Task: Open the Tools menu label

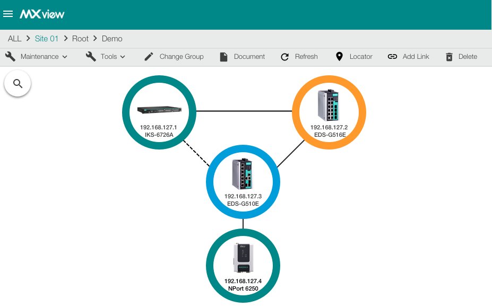Action: pos(109,56)
